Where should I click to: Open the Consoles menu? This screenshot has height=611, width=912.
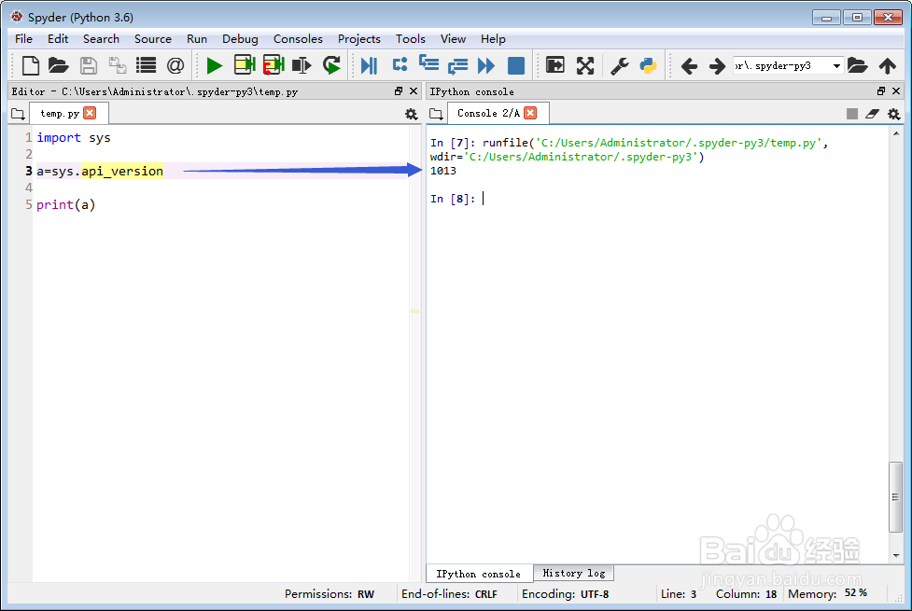298,39
